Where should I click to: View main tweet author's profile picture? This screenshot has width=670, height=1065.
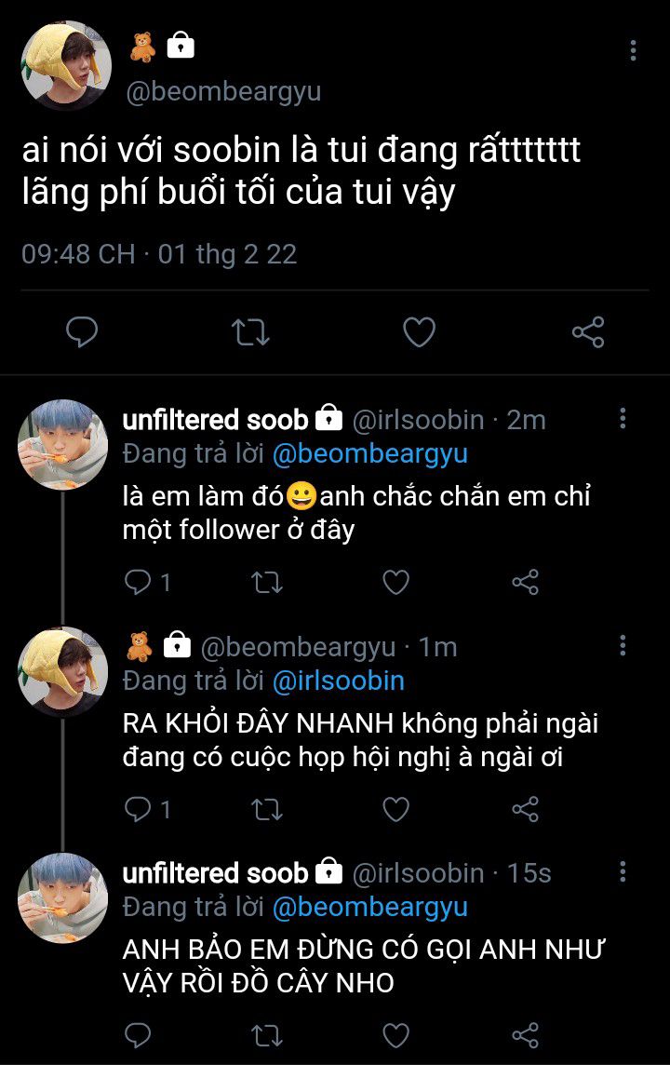(65, 65)
